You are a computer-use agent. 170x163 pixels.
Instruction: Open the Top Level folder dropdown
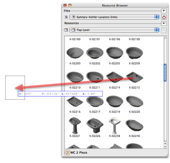(114, 30)
